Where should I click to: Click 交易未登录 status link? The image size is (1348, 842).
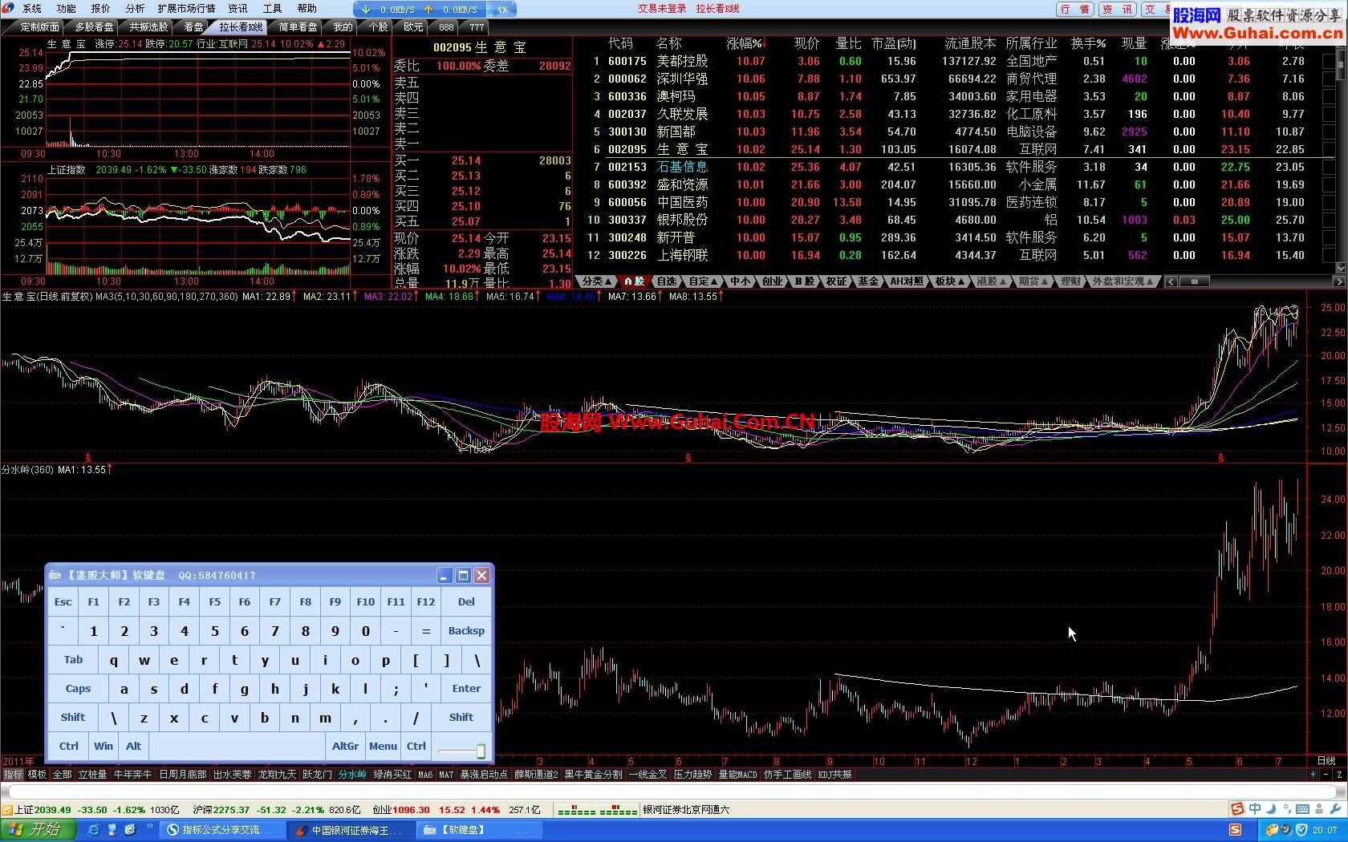[x=663, y=9]
